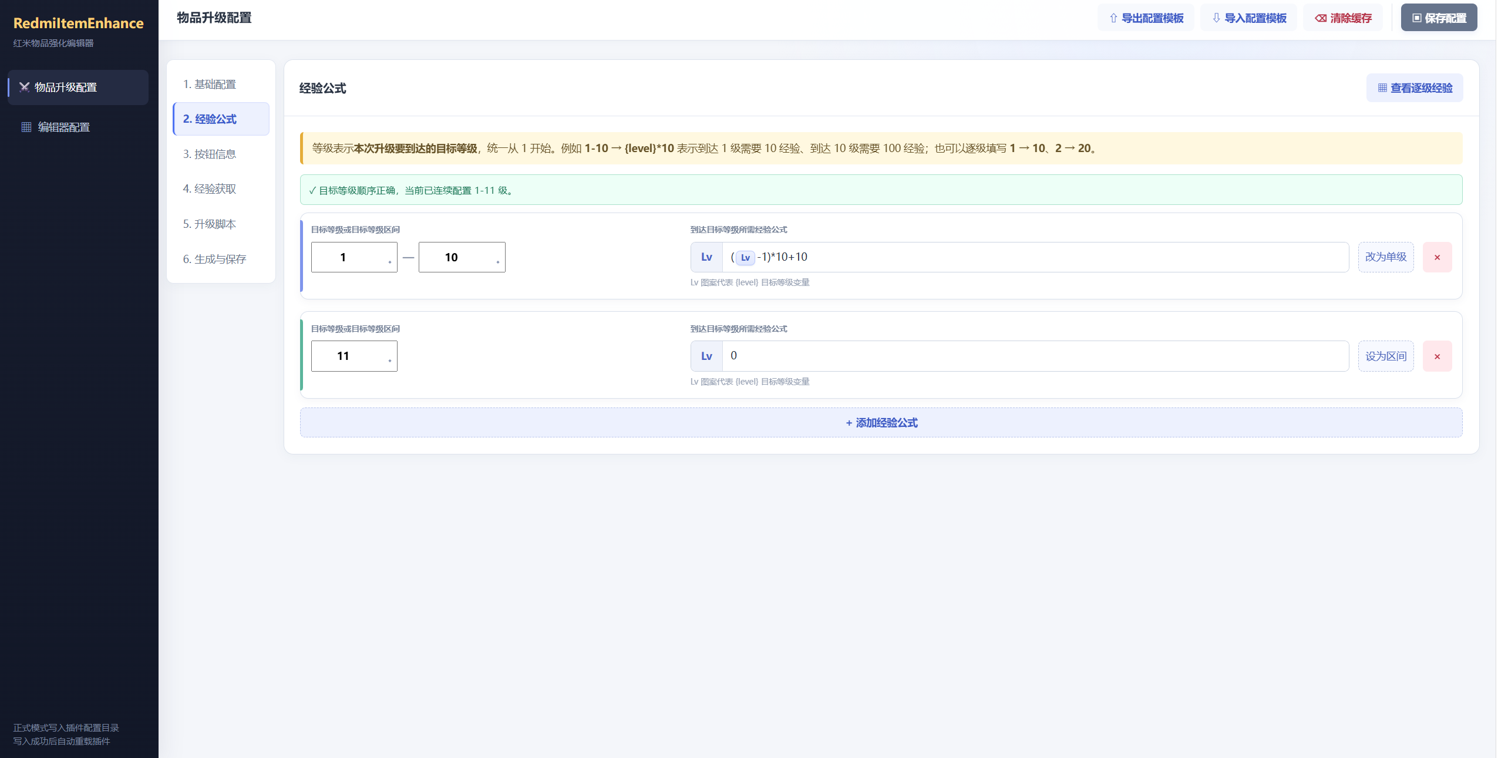Viewport: 1498px width, 758px height.
Task: Click the range end level field showing 10
Action: pyautogui.click(x=462, y=257)
